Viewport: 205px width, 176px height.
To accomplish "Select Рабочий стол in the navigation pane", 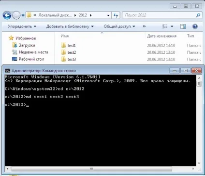I will [31, 59].
